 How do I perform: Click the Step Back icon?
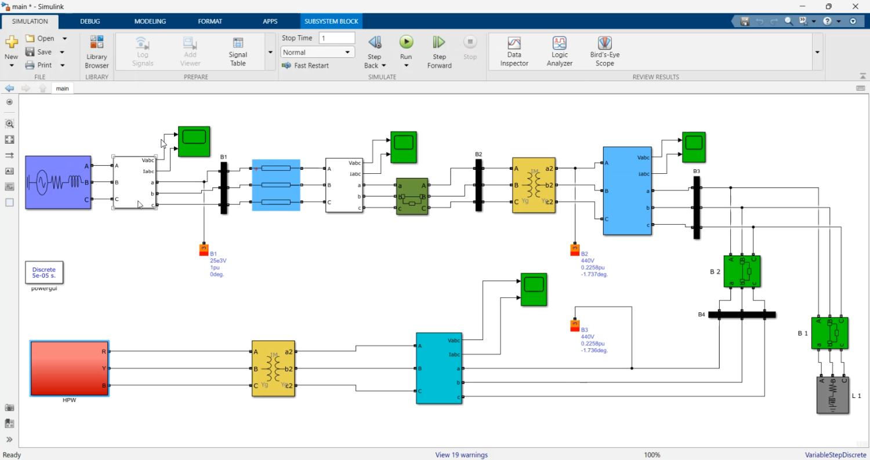[375, 42]
